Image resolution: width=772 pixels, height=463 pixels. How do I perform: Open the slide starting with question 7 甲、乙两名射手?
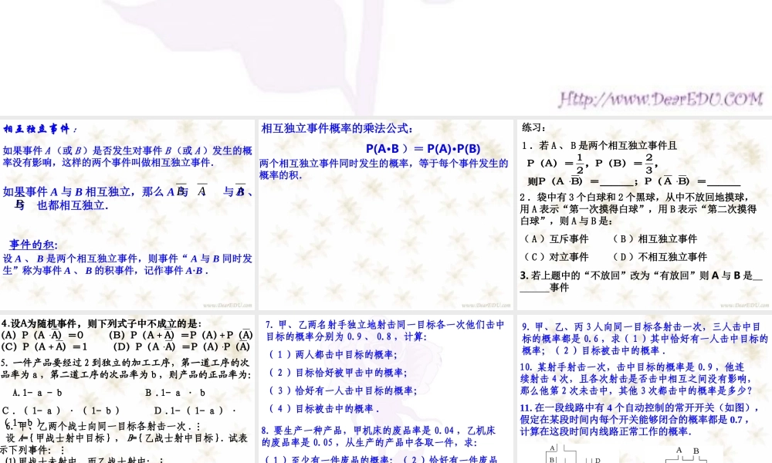click(x=385, y=389)
